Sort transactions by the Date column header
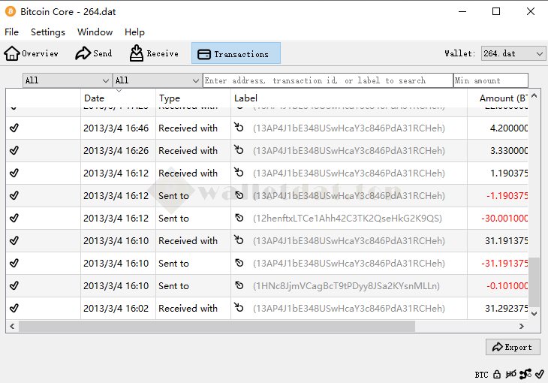This screenshot has height=383, width=548. click(x=118, y=98)
